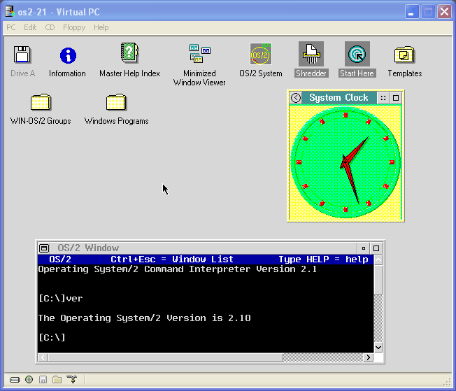The height and width of the screenshot is (391, 456).
Task: Click Virtual PC network status icon
Action: point(71,379)
